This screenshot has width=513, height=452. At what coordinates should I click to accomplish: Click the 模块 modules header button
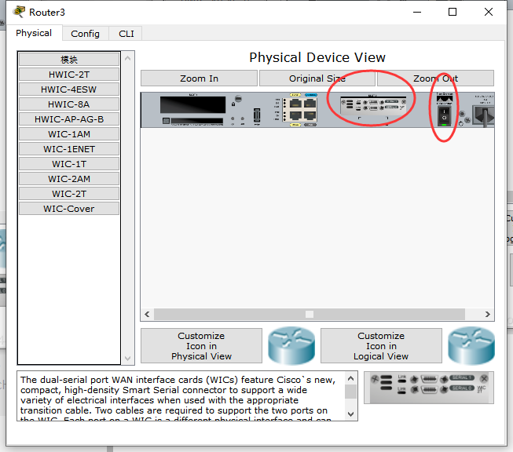[x=69, y=60]
